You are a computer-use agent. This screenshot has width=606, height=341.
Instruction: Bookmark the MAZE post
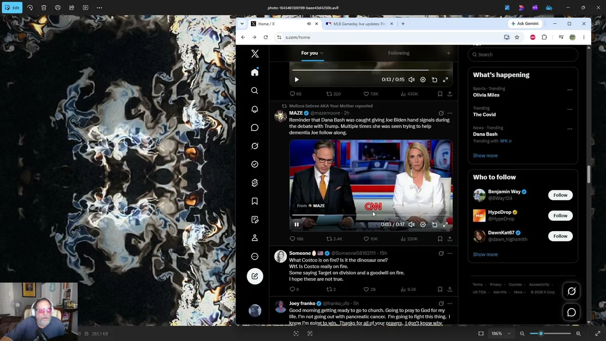pos(440,239)
